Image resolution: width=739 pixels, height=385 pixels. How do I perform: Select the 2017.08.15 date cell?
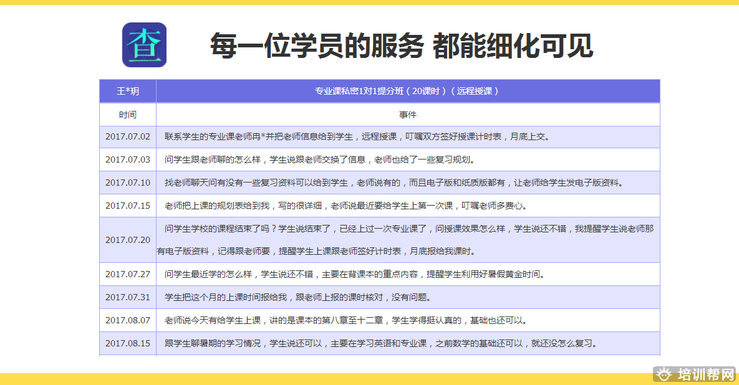click(128, 343)
